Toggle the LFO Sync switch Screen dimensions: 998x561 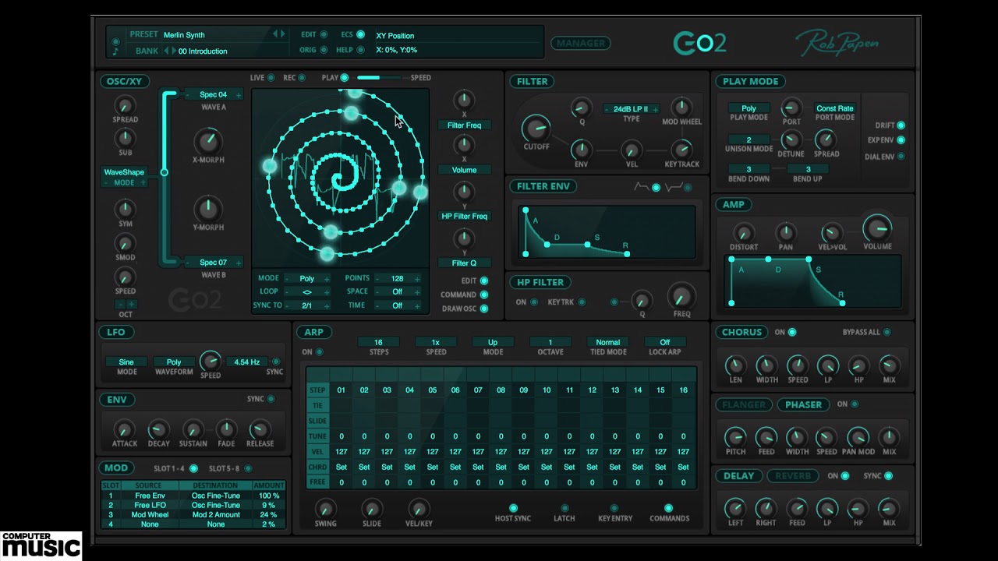[x=275, y=362]
